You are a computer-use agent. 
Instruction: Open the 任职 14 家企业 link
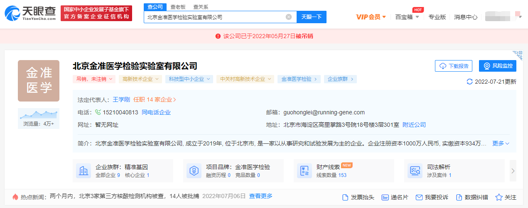[x=155, y=100]
